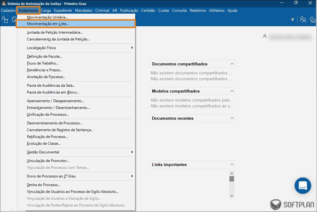Select Vinculação de Usuários ao Processo de Sigilo Absoluto

point(76,192)
